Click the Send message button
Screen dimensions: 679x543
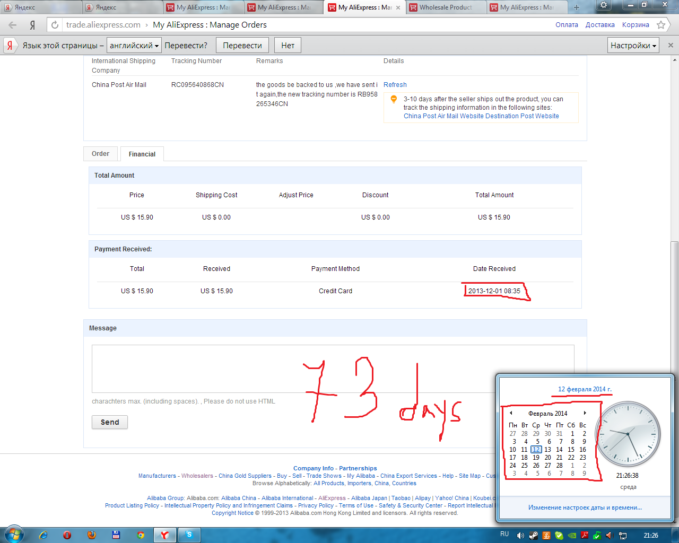point(110,422)
